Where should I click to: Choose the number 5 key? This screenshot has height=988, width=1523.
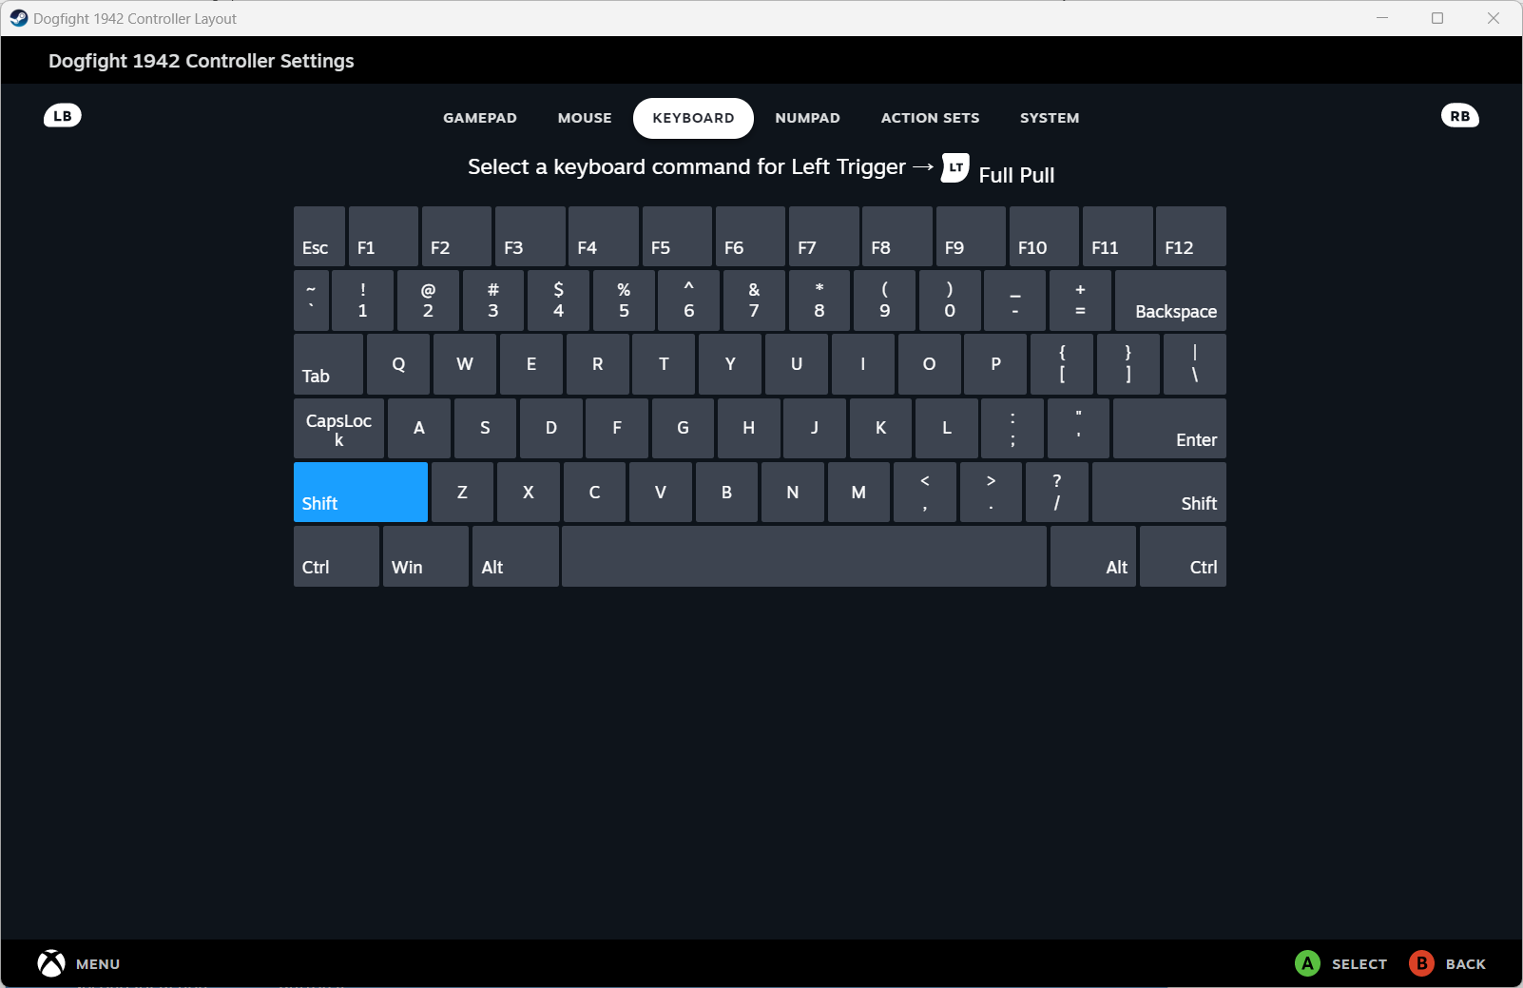(x=624, y=300)
